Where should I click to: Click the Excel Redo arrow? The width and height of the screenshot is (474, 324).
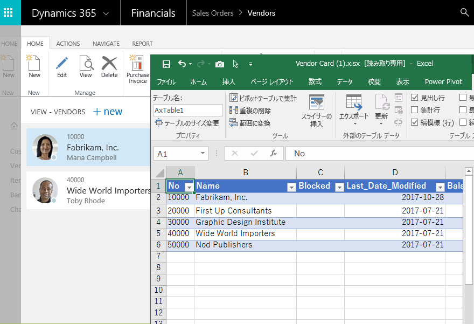201,64
